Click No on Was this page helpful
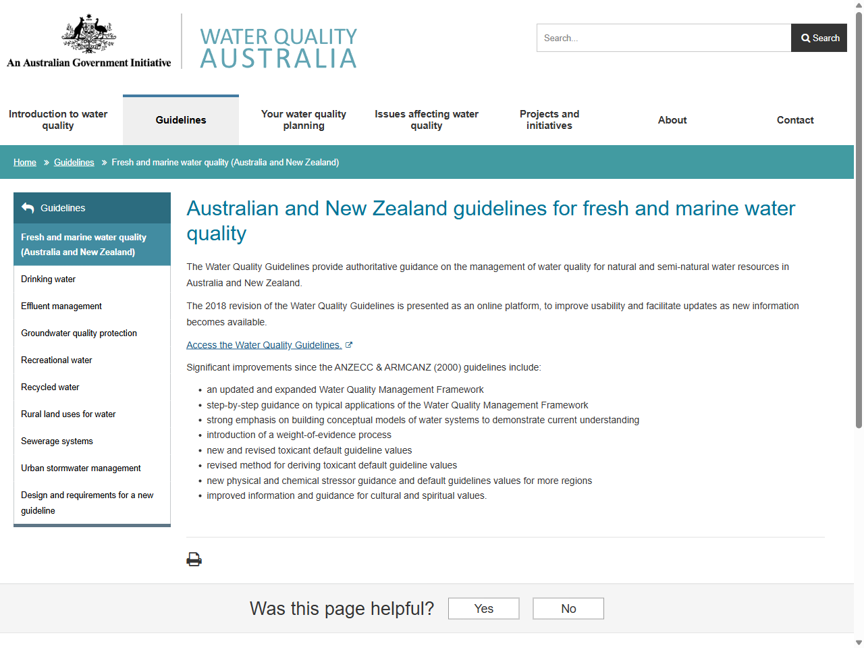Image resolution: width=864 pixels, height=648 pixels. [x=568, y=608]
